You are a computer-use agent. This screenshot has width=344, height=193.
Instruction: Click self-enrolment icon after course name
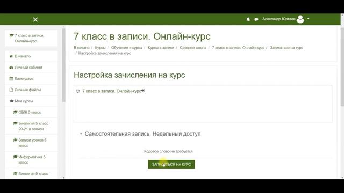[x=143, y=91]
